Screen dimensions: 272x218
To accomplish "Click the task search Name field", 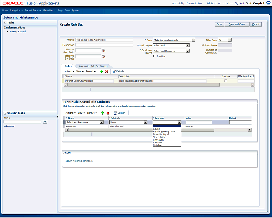I will [x=23, y=122].
